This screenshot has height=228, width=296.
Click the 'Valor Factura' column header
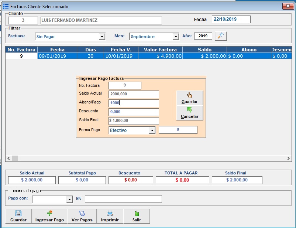coord(160,50)
